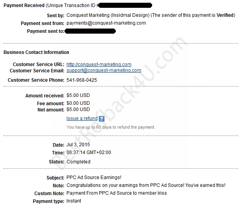Viewport: 239px width, 208px height.
Task: Click the Issue a refund link
Action: (x=82, y=118)
